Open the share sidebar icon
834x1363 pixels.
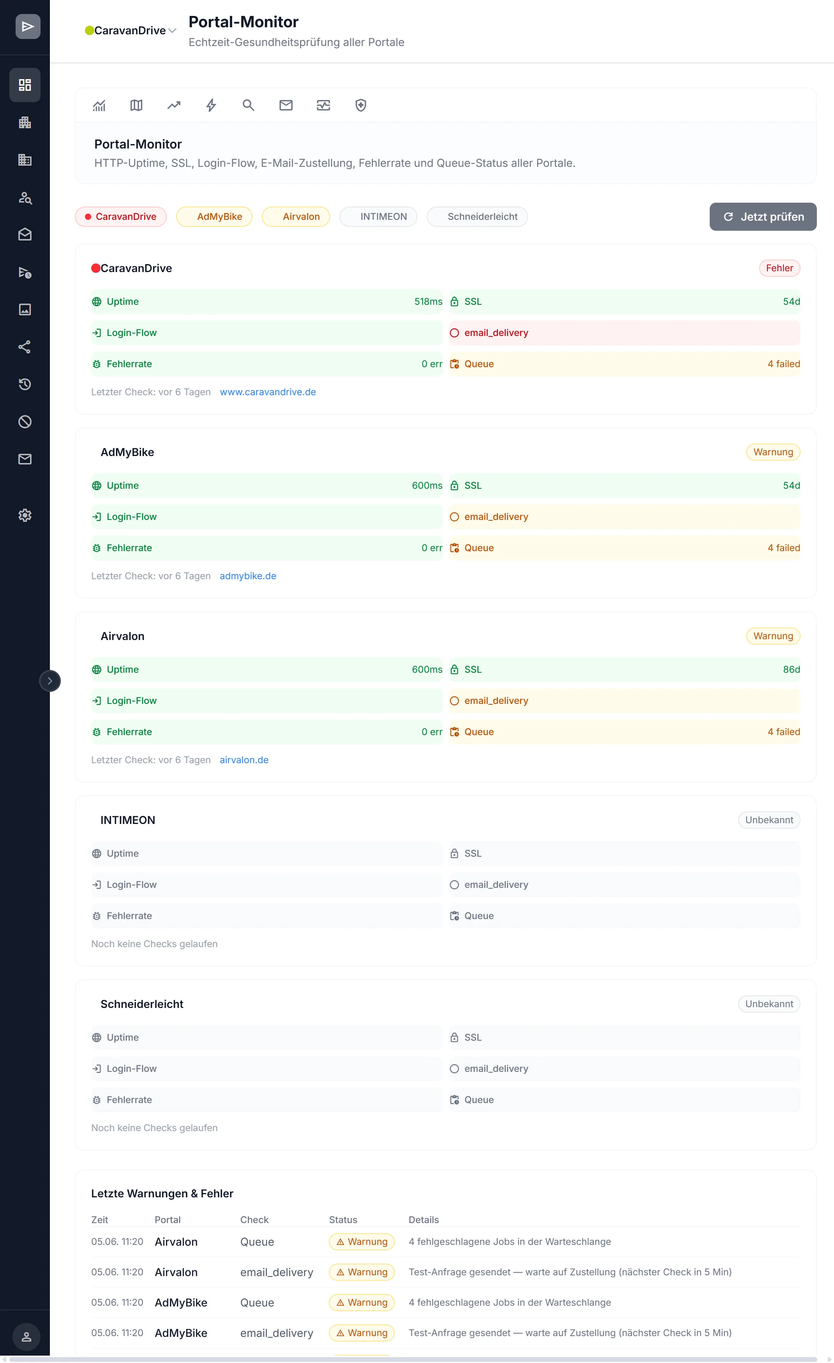(x=25, y=347)
